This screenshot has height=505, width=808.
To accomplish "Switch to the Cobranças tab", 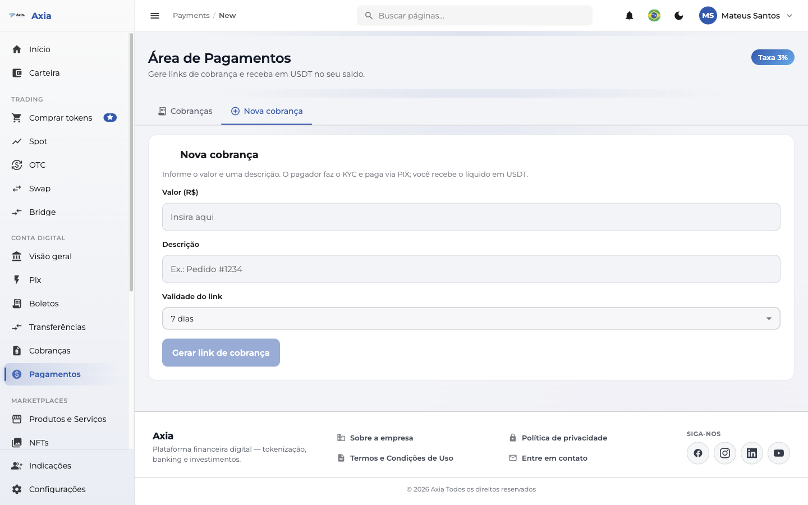I will click(x=185, y=111).
